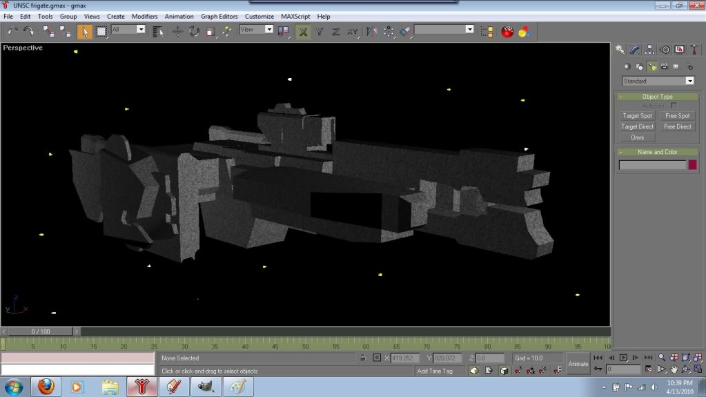Viewport: 706px width, 397px height.
Task: Click the Undo arrow icon
Action: point(12,32)
